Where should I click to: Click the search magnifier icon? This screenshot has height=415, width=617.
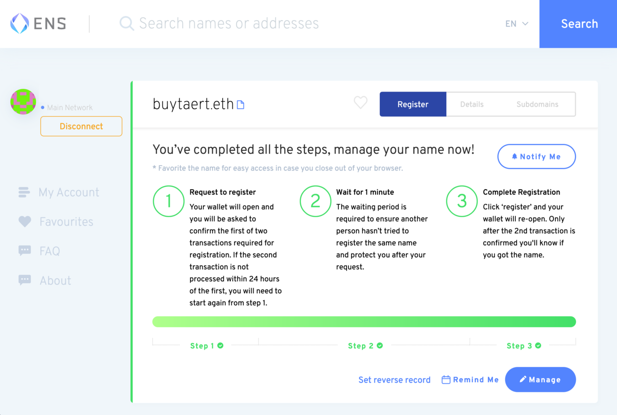click(x=127, y=24)
